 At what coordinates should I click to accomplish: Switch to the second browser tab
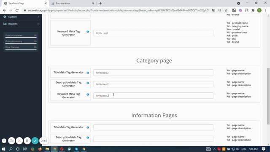tap(72, 3)
